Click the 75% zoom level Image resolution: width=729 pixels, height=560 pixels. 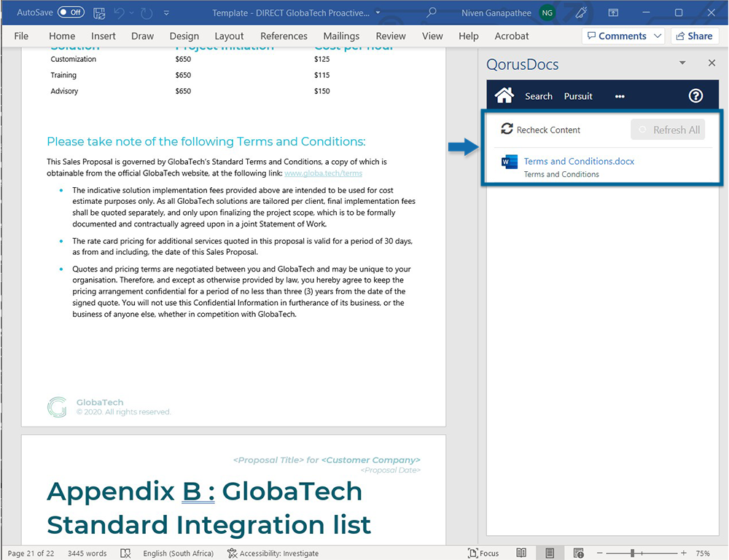(x=703, y=553)
